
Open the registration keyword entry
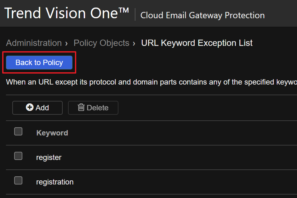[x=55, y=182]
